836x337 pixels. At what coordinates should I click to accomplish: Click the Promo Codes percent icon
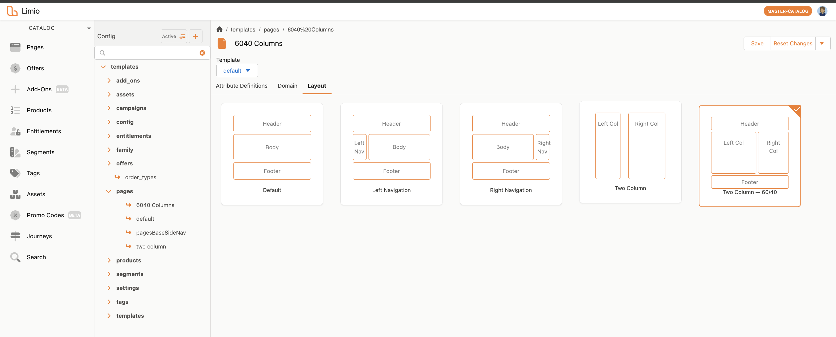click(x=15, y=215)
